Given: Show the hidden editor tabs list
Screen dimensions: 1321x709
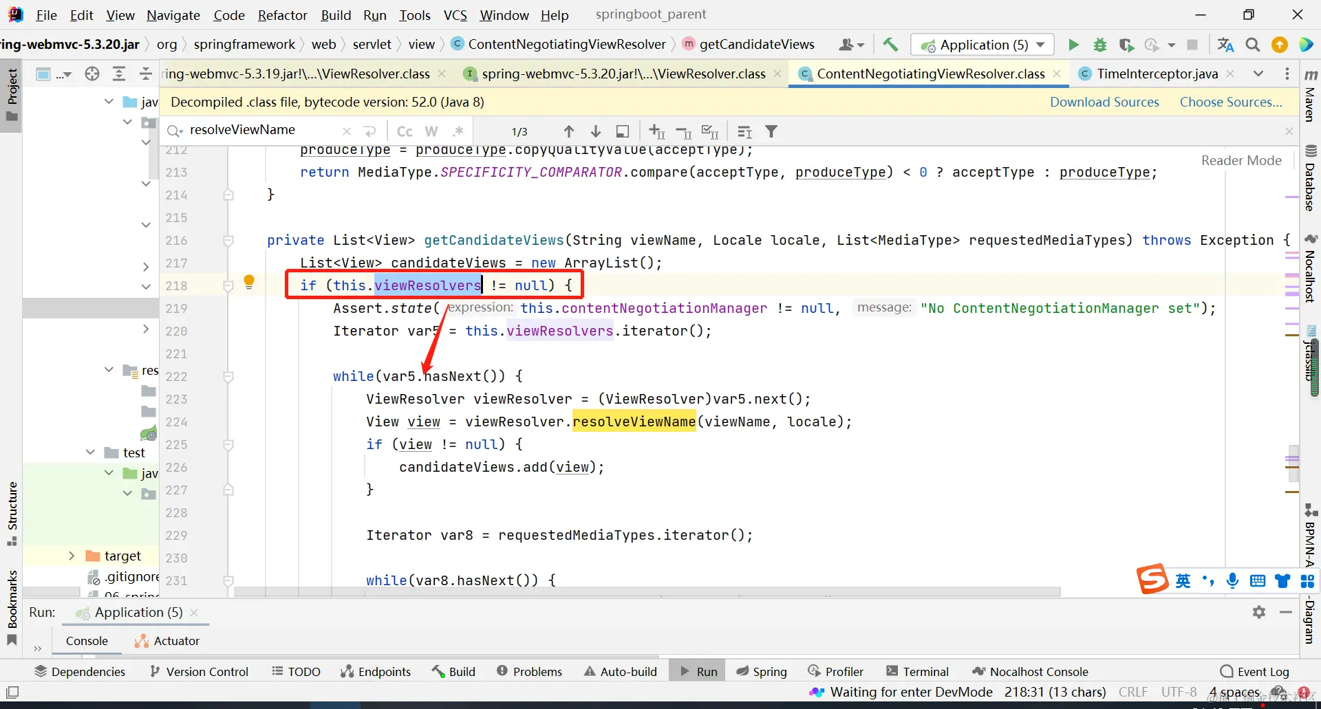Looking at the screenshot, I should click(x=1258, y=74).
